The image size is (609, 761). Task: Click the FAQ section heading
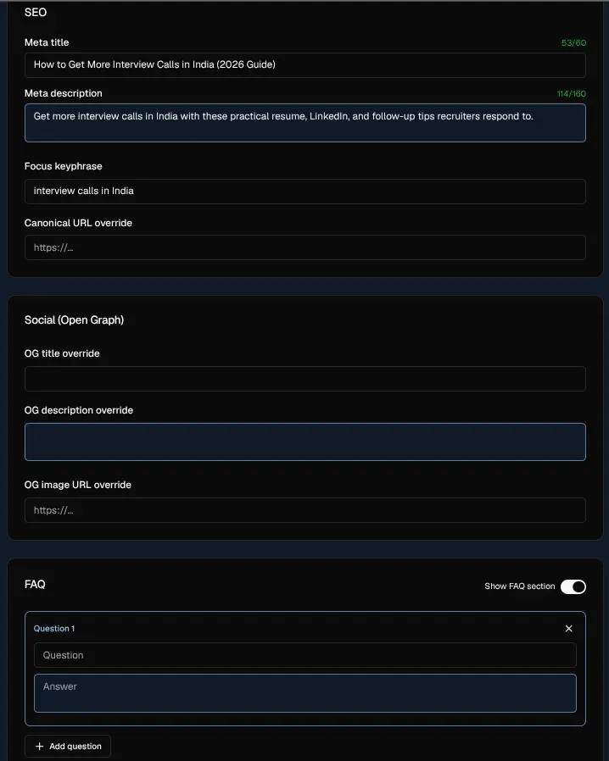(35, 585)
